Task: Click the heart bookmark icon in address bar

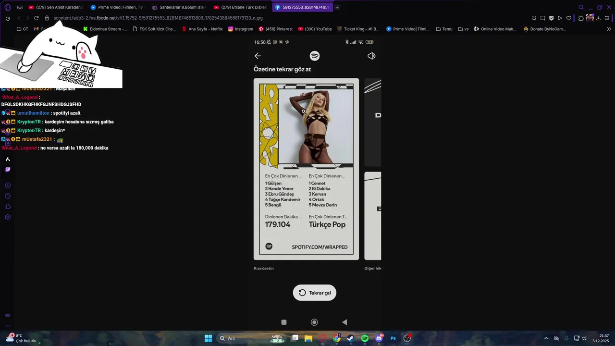Action: click(568, 18)
